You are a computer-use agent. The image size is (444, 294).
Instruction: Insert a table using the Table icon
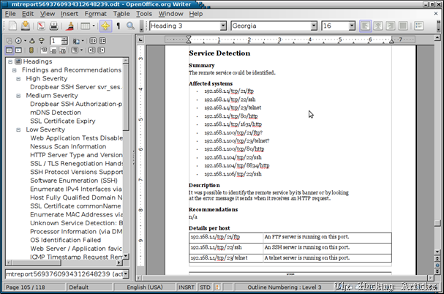click(86, 26)
